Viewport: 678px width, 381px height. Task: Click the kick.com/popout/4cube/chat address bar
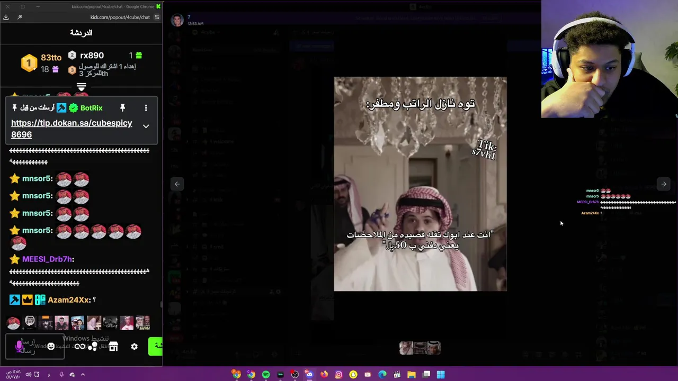point(120,17)
